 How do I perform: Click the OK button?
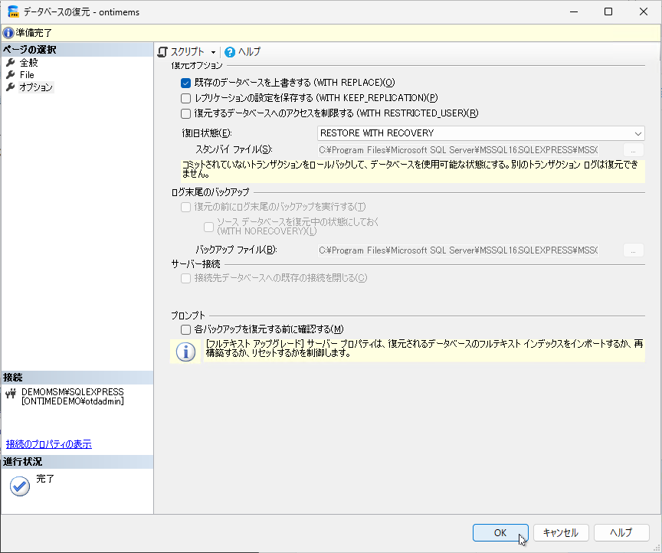point(500,532)
